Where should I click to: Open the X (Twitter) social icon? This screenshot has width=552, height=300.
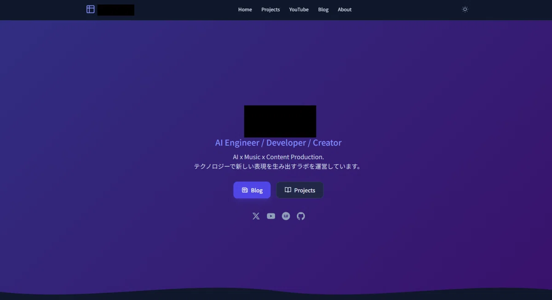(256, 216)
